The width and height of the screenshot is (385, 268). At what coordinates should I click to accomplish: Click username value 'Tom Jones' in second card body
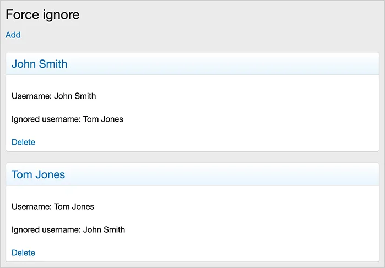coord(74,206)
